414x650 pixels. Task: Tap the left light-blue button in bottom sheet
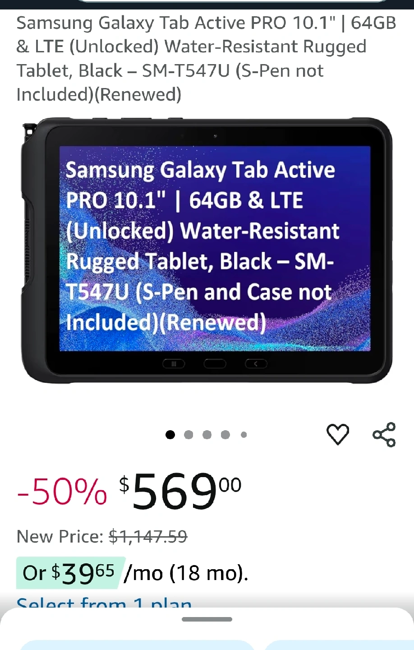tap(138, 645)
